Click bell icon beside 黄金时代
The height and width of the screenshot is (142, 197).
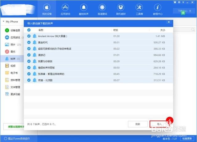pyautogui.click(x=34, y=42)
